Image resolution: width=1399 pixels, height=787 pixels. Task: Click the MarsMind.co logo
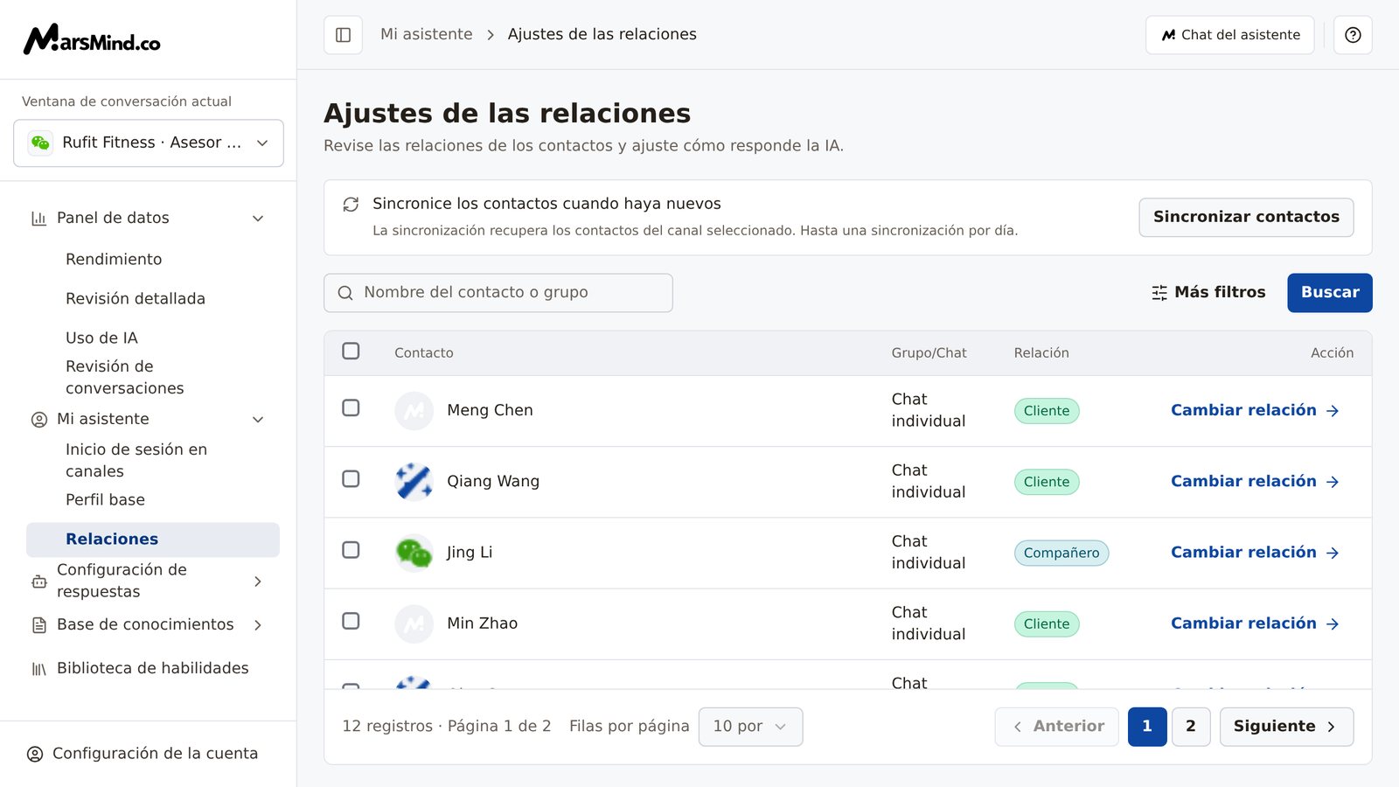click(92, 39)
